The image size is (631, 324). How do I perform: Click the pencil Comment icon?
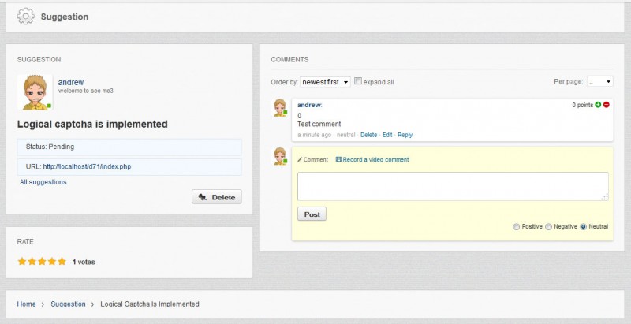(300, 159)
